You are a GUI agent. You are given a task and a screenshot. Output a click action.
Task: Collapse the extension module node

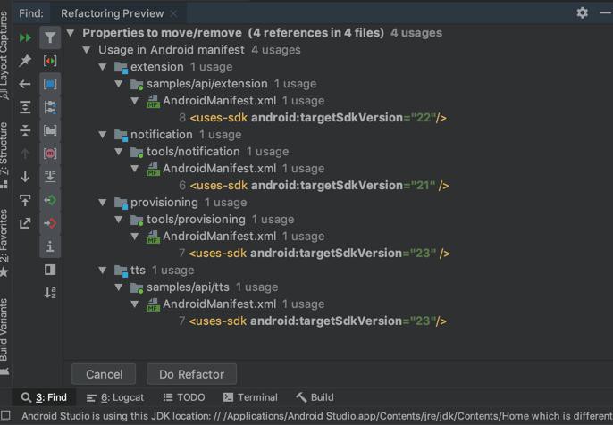[103, 67]
